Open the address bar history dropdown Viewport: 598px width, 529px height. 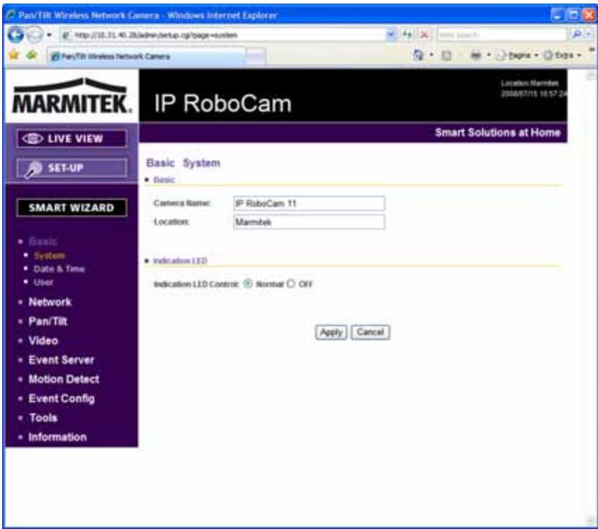[391, 34]
